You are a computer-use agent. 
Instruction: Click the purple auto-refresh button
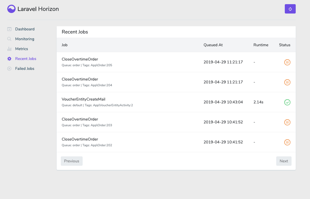coord(290,9)
